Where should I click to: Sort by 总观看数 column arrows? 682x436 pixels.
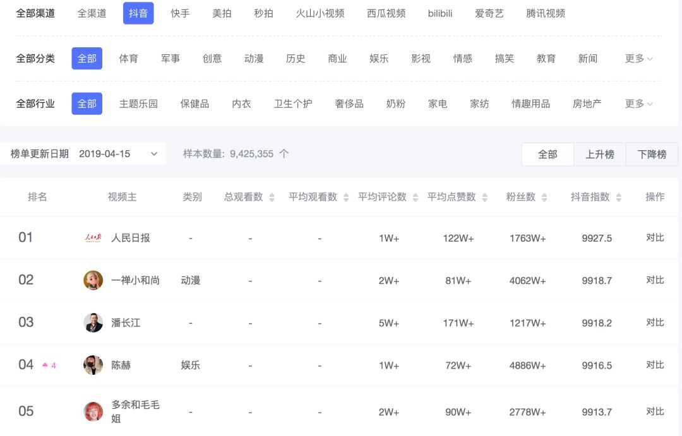[272, 197]
